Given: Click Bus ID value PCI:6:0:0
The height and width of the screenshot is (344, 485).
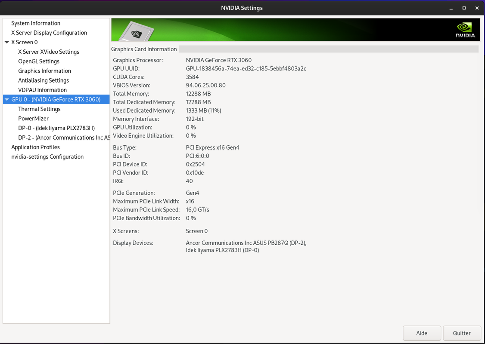Looking at the screenshot, I should point(197,156).
